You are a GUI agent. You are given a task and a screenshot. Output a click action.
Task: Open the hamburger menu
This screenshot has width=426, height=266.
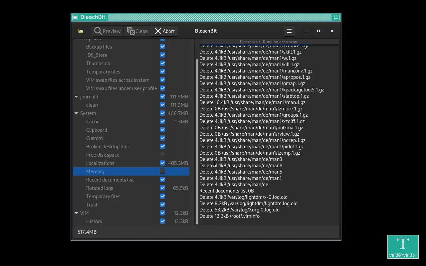click(289, 31)
